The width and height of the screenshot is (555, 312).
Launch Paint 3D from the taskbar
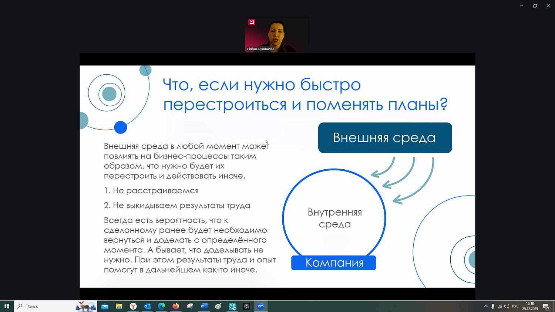[x=218, y=306]
